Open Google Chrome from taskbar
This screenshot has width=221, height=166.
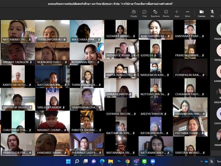(127, 162)
